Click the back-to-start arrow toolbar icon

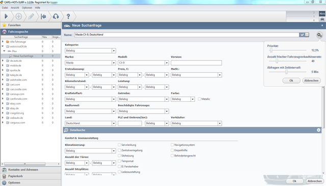coord(43,16)
